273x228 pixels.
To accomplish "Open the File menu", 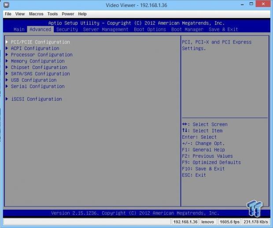I will (8, 14).
